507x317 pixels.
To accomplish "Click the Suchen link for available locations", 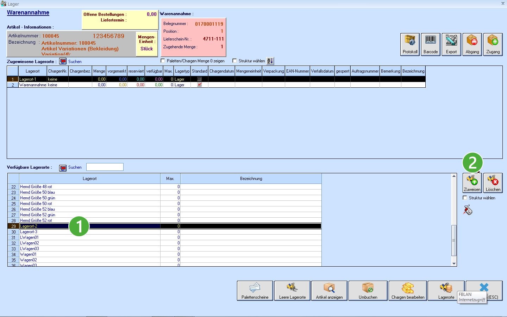I will click(75, 167).
